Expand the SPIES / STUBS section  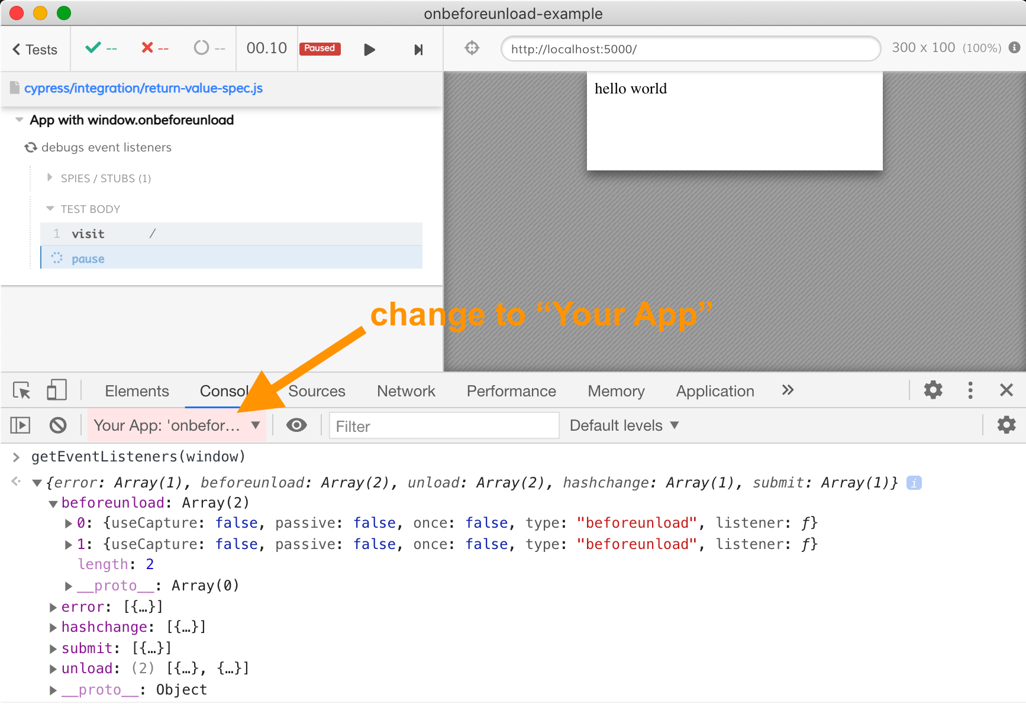pyautogui.click(x=50, y=177)
